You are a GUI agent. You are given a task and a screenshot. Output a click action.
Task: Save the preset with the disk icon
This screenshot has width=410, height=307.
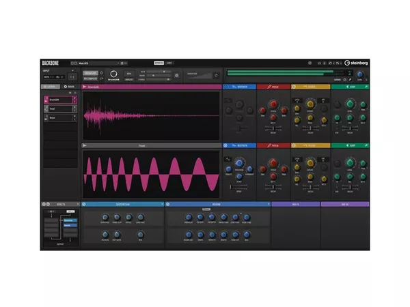(122, 63)
